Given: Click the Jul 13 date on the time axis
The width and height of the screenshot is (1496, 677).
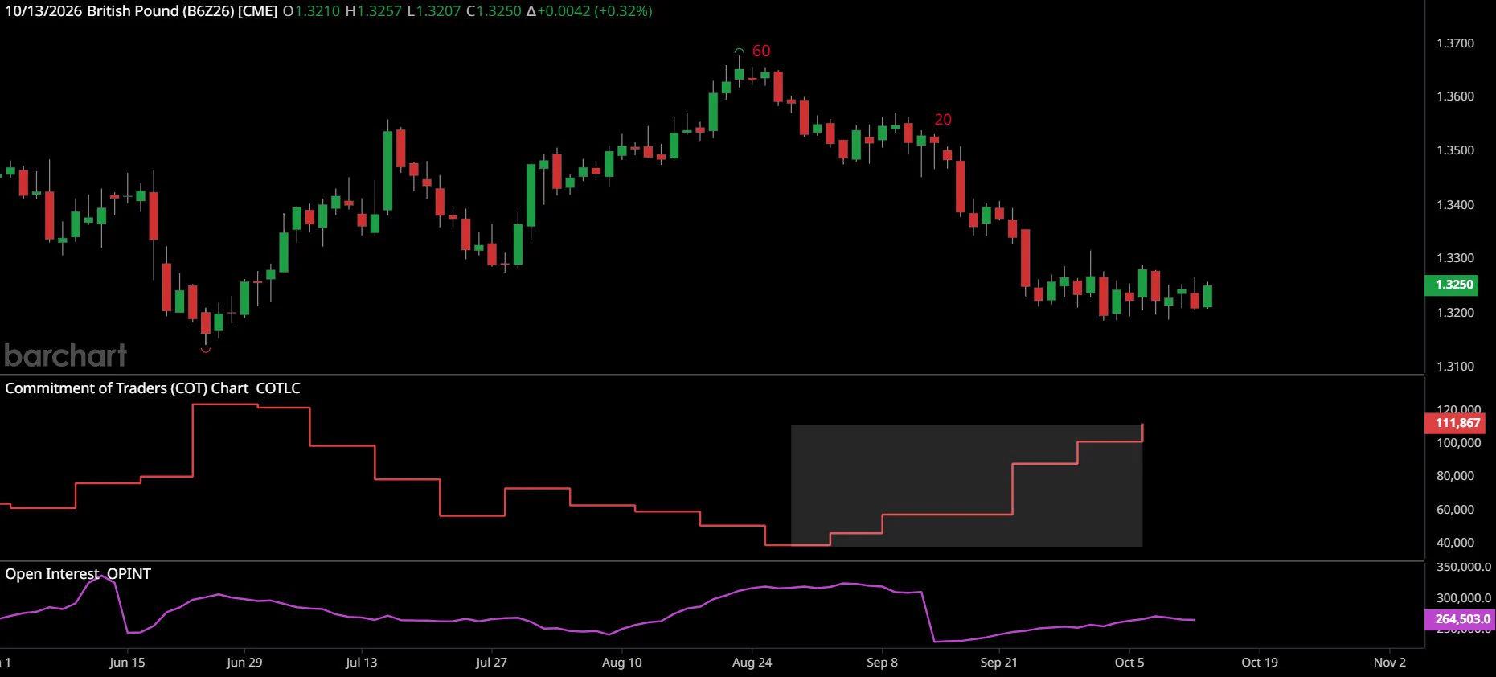Looking at the screenshot, I should click(x=361, y=663).
